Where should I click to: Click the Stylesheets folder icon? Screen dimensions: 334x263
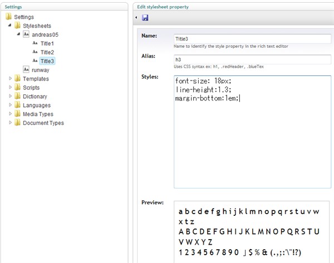pyautogui.click(x=17, y=26)
